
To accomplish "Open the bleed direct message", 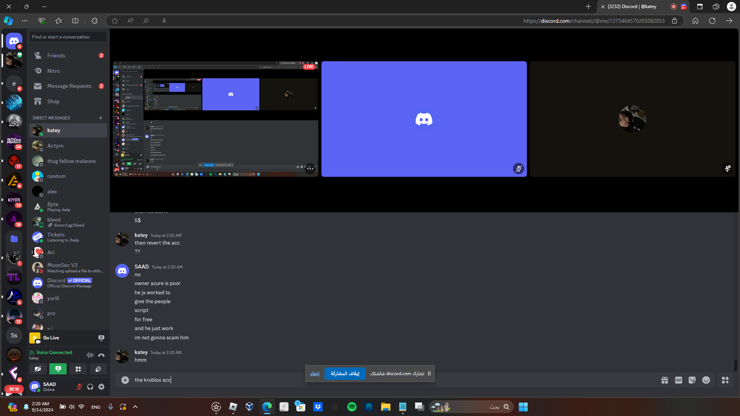I will point(68,222).
